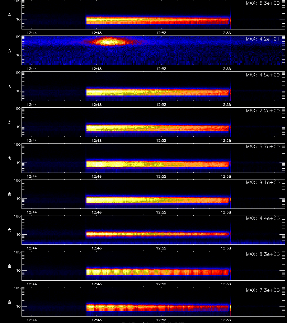The image size is (287, 323).
Task: Click the MAX: 7.3e+00 label in panel 9F
Action: coord(263,290)
